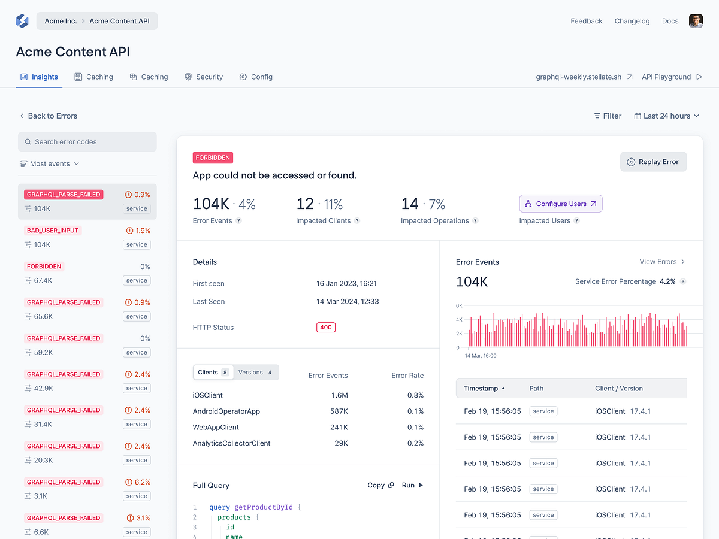Click the play icon beside API Playground
This screenshot has height=539, width=719.
coord(699,77)
